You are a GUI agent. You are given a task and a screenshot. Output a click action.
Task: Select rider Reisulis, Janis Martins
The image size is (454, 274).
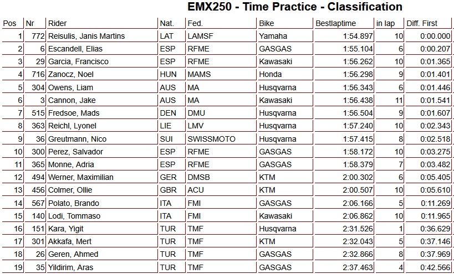(86, 36)
